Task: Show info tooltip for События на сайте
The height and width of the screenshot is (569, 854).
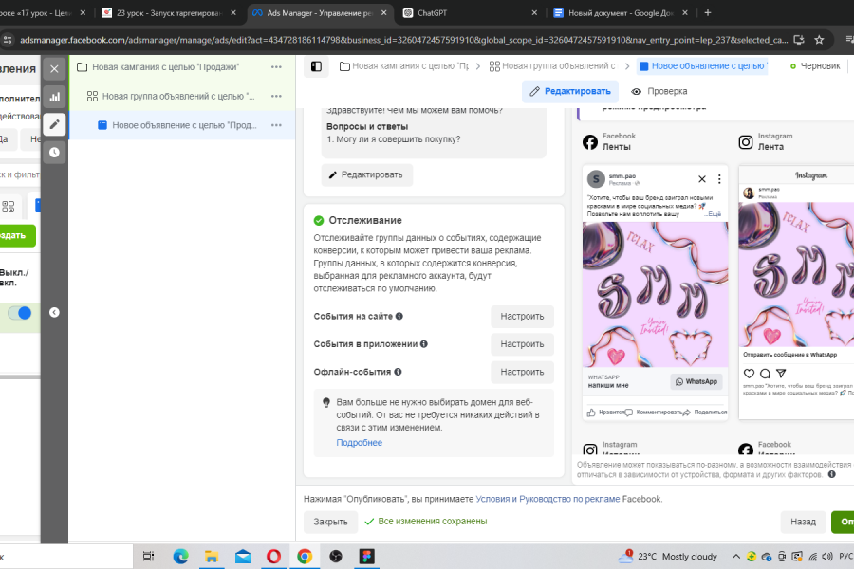Action: [399, 316]
